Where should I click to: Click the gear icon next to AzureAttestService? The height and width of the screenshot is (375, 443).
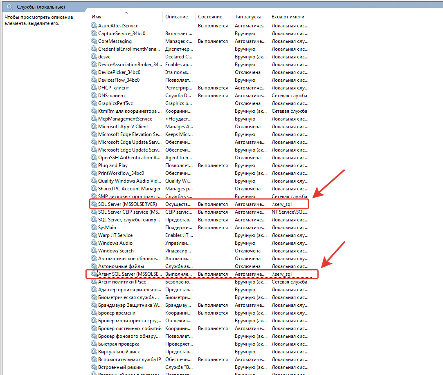tap(94, 26)
